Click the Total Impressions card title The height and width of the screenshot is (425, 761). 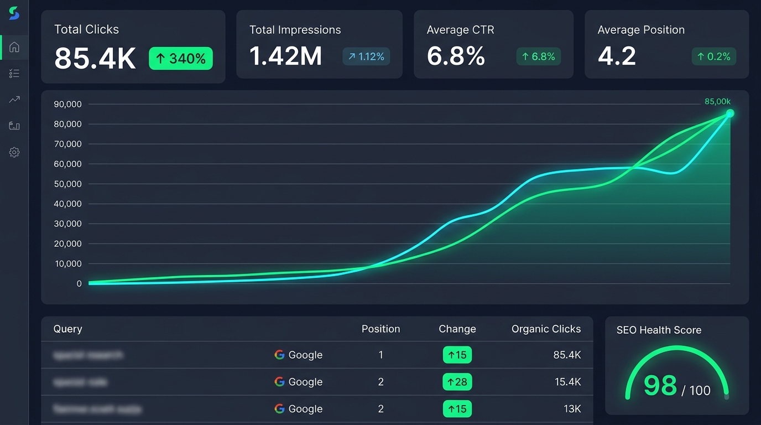295,30
